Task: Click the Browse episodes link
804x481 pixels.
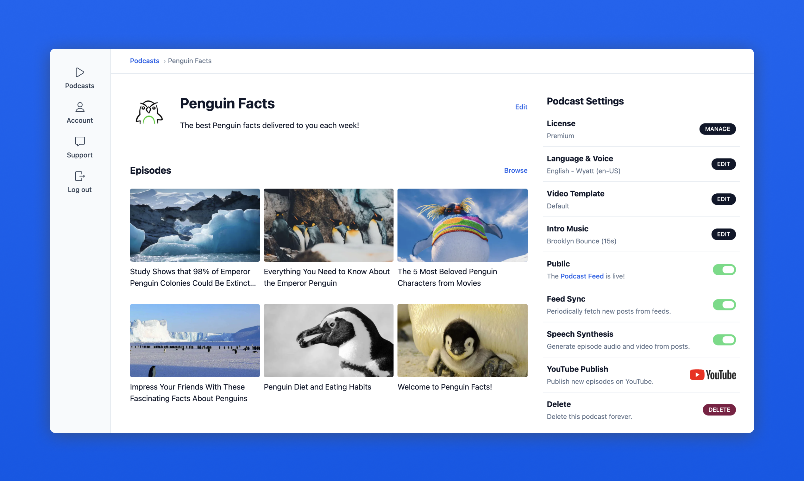Action: coord(515,171)
